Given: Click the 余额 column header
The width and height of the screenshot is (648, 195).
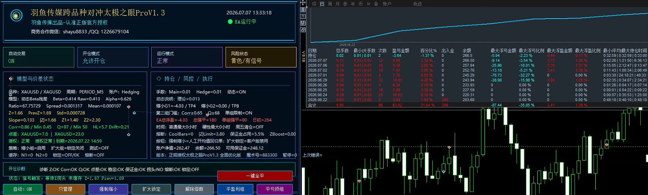Looking at the screenshot, I should tap(467, 50).
